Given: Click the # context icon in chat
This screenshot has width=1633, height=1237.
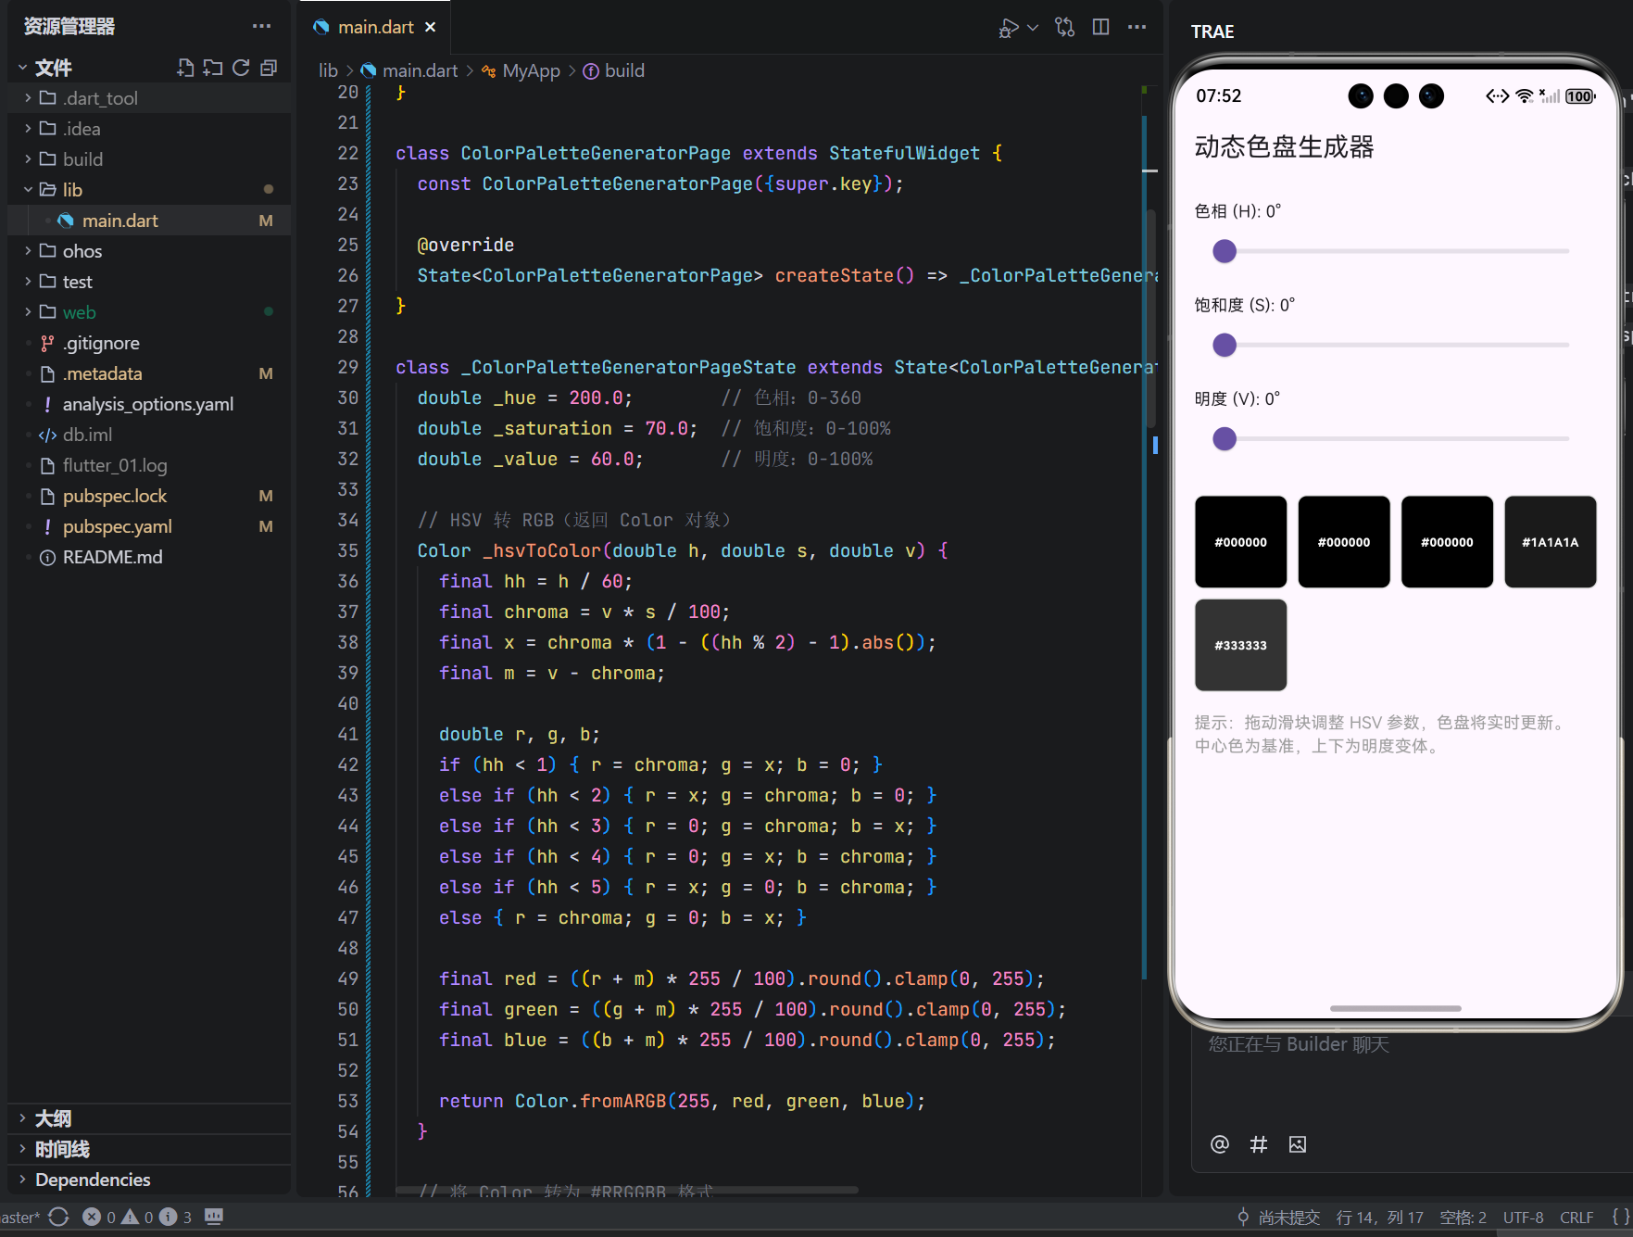Looking at the screenshot, I should click(1259, 1144).
